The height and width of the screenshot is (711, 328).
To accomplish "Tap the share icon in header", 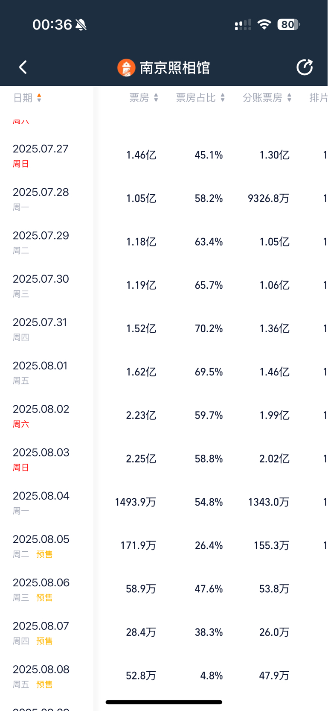I will pyautogui.click(x=305, y=67).
